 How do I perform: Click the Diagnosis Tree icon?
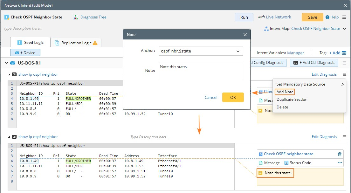[x=76, y=17]
